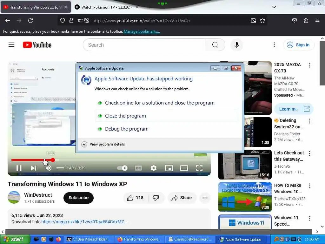The width and height of the screenshot is (325, 244).
Task: Open the player settings gear
Action: 154,168
